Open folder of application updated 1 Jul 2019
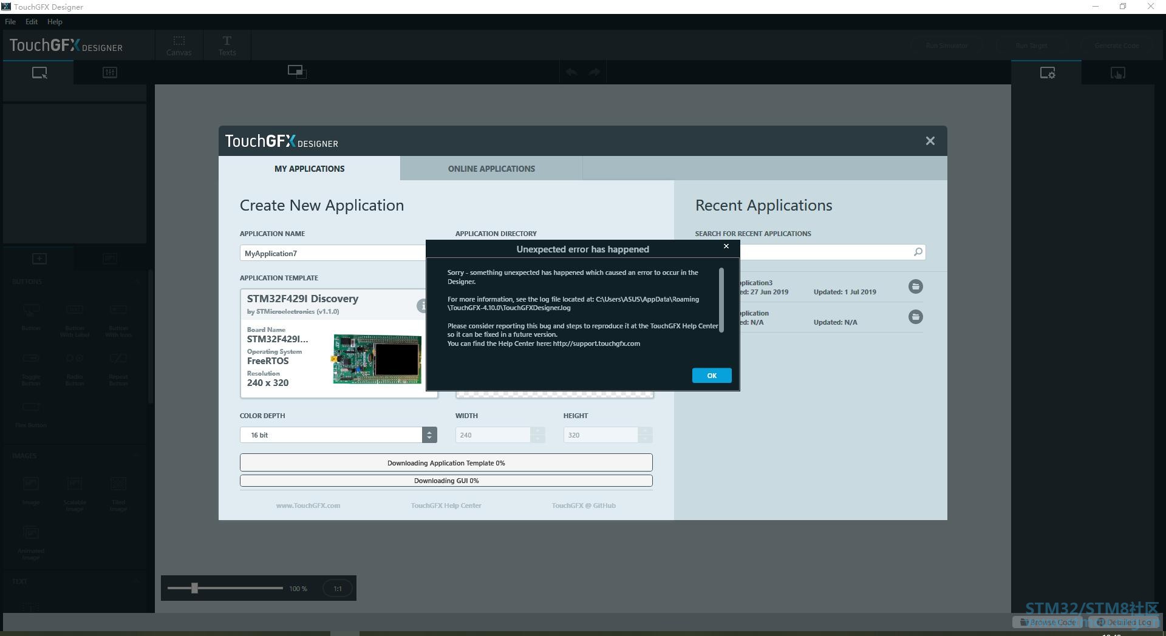The height and width of the screenshot is (636, 1166). [x=915, y=286]
